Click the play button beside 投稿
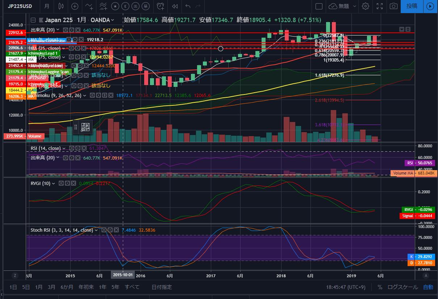 coord(430,6)
